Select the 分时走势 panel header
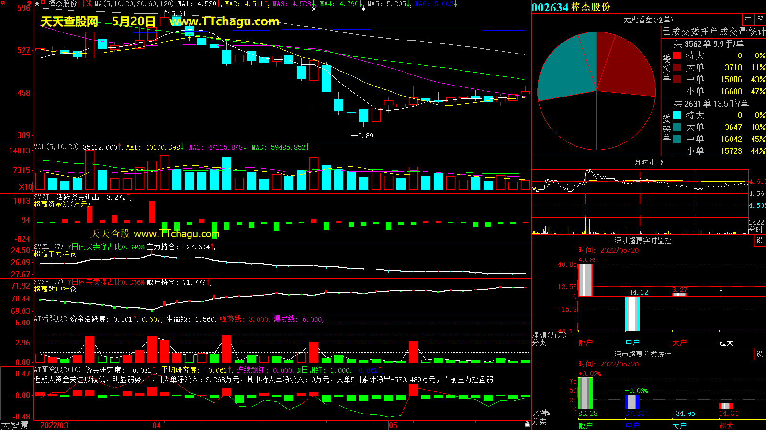766x430 pixels. (648, 162)
